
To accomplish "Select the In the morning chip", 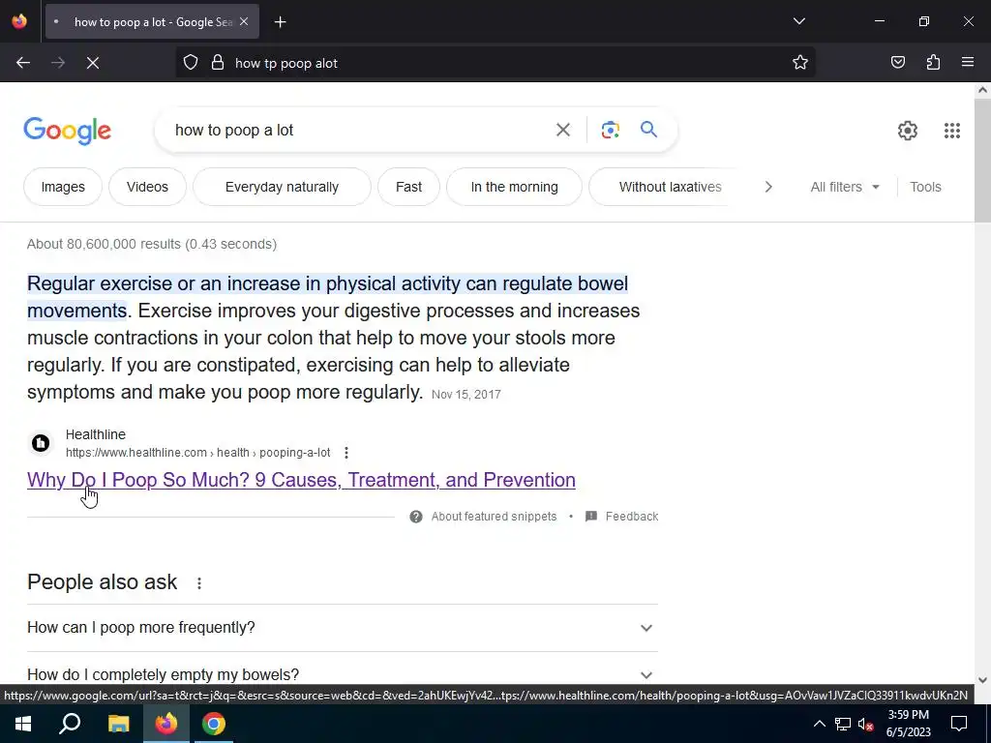I will click(514, 187).
